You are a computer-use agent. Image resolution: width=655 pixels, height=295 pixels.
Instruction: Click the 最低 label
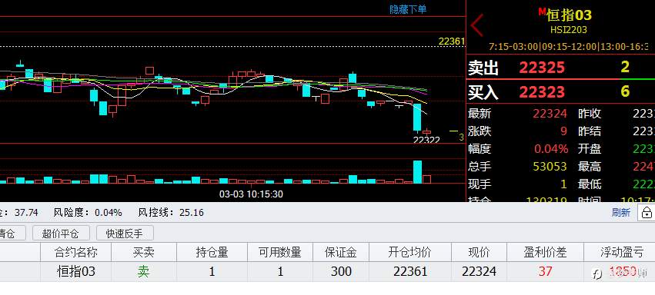click(590, 184)
